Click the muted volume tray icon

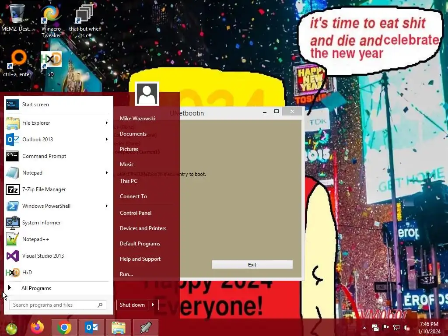click(x=407, y=328)
